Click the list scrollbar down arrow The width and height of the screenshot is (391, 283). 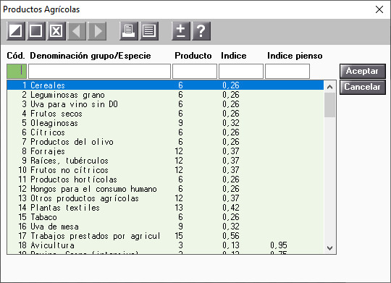coord(330,248)
